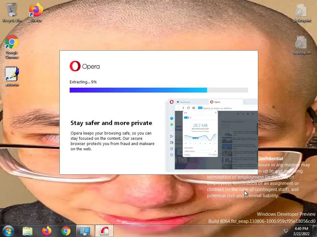Click the Show Desktop strip on the taskbar
Viewport: 317px width, 237px height.
pos(315,231)
